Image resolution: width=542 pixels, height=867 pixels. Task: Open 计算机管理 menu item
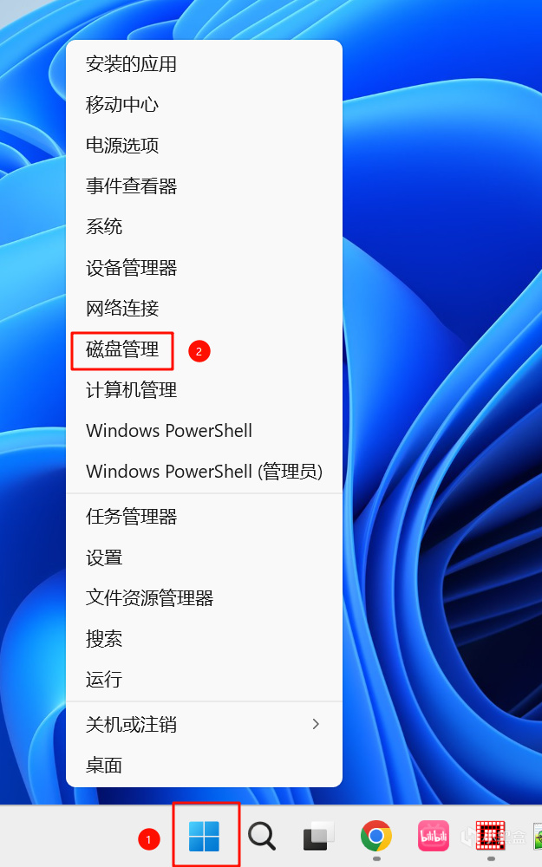(x=131, y=390)
